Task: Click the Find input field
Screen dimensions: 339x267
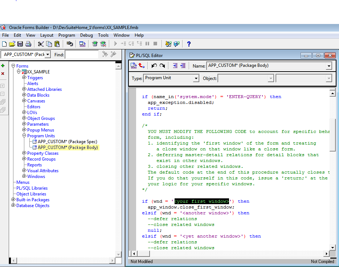Action: point(82,54)
